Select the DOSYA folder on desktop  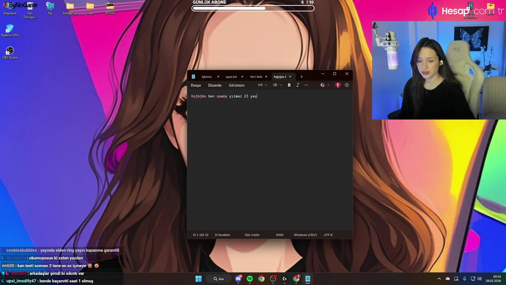[110, 9]
